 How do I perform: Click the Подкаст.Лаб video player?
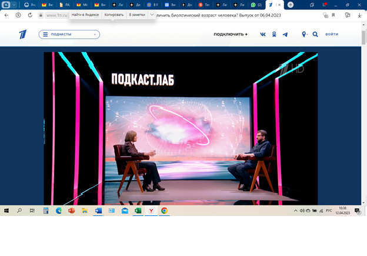point(181,128)
